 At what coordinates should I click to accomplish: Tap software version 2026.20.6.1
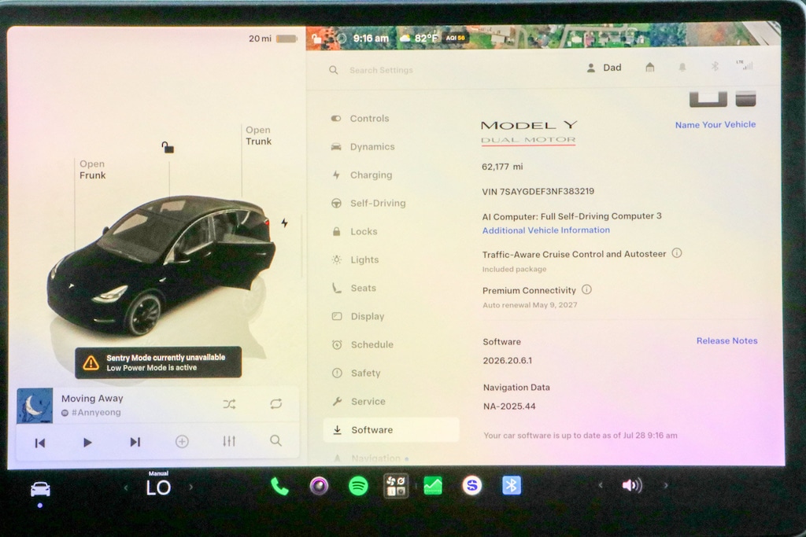508,360
